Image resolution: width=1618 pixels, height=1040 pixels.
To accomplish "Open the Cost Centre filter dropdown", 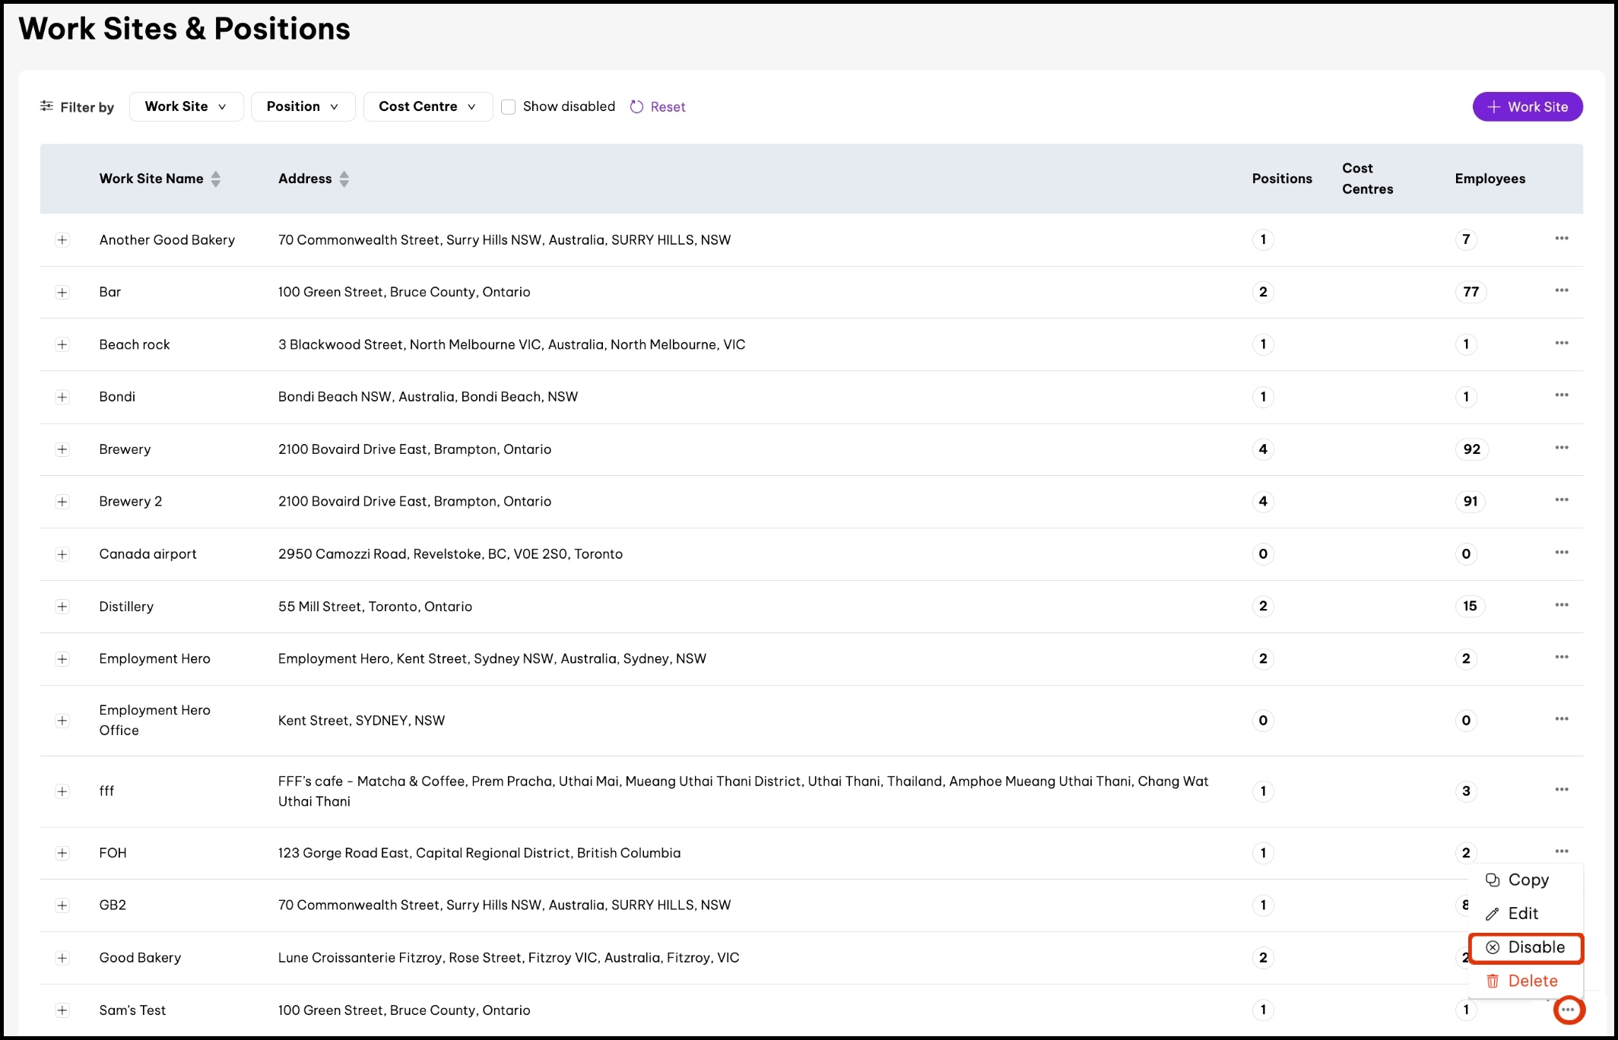I will tap(427, 106).
